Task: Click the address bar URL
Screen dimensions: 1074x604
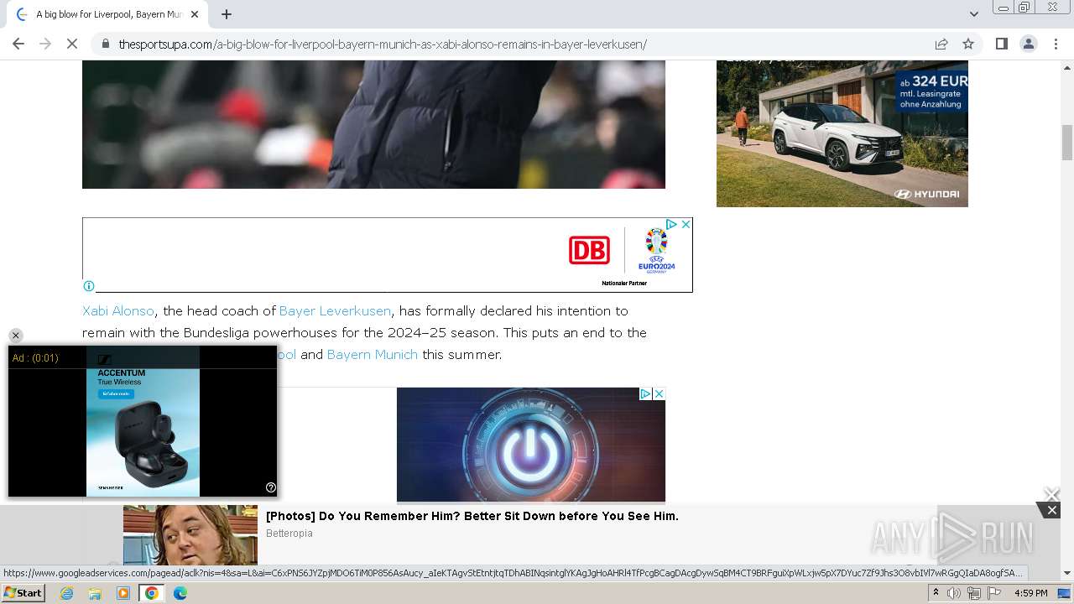Action: tap(383, 44)
